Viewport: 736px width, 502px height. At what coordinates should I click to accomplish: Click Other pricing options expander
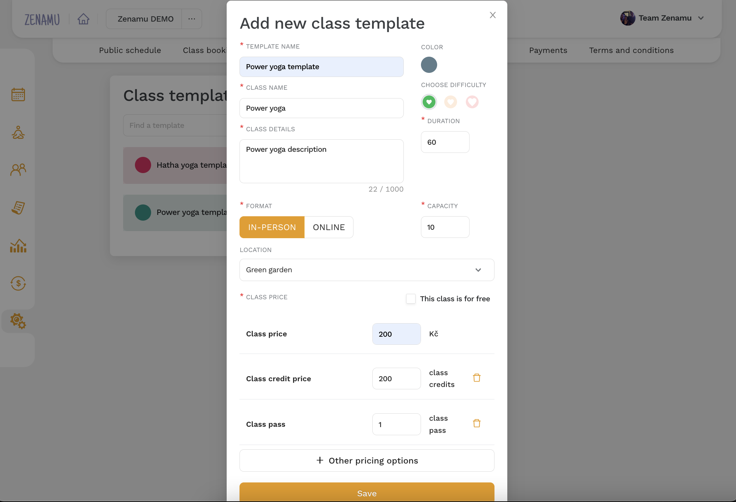367,460
